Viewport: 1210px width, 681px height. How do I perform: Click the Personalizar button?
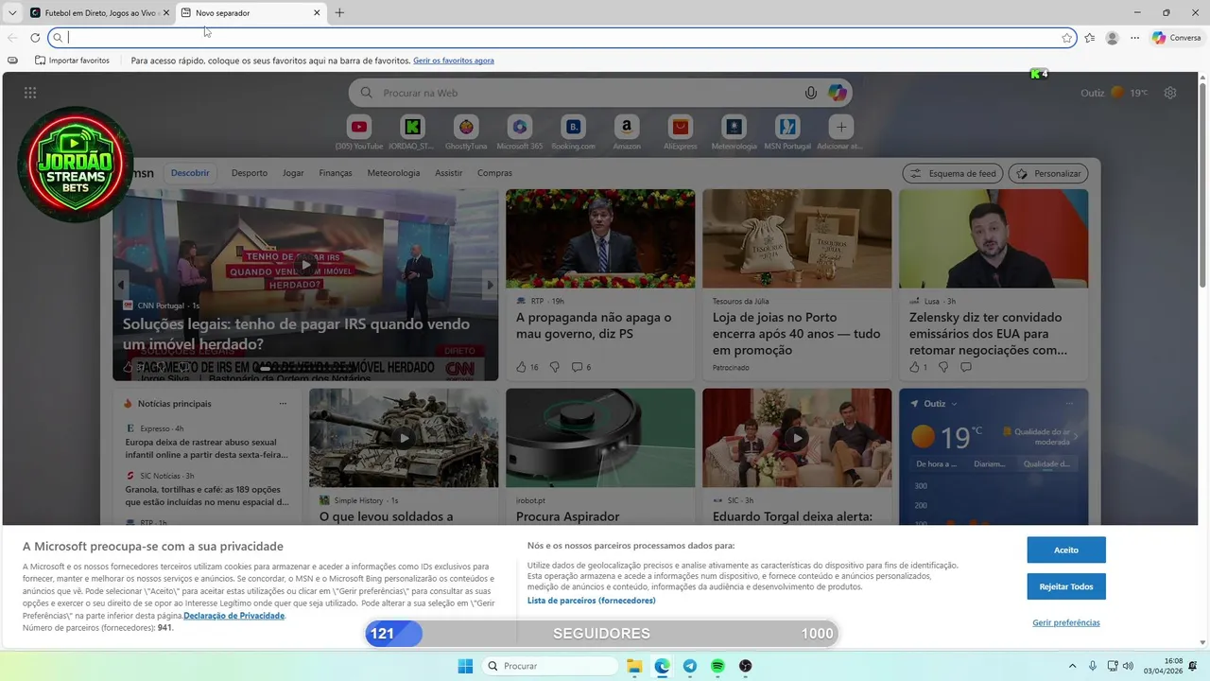1048,173
